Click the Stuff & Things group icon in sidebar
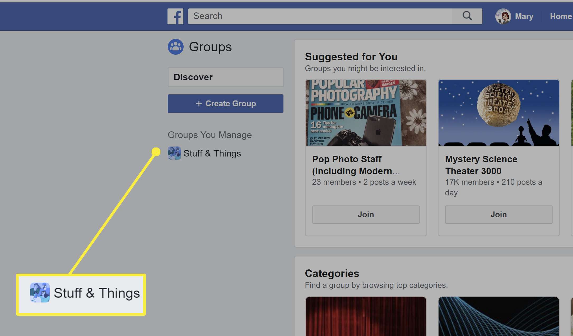 pyautogui.click(x=174, y=153)
